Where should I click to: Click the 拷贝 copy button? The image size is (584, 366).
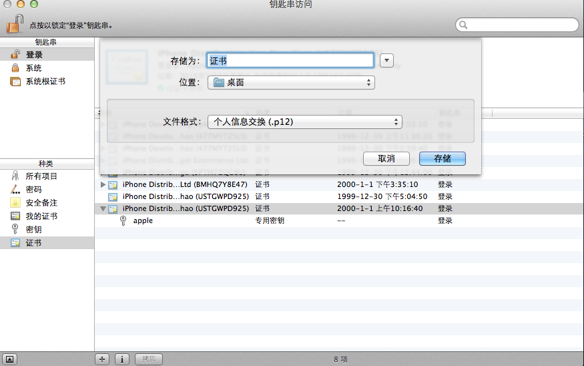(149, 359)
